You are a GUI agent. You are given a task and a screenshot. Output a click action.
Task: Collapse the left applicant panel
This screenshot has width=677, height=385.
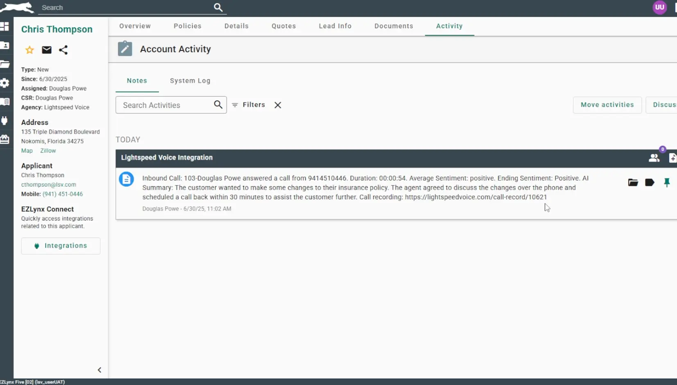100,370
